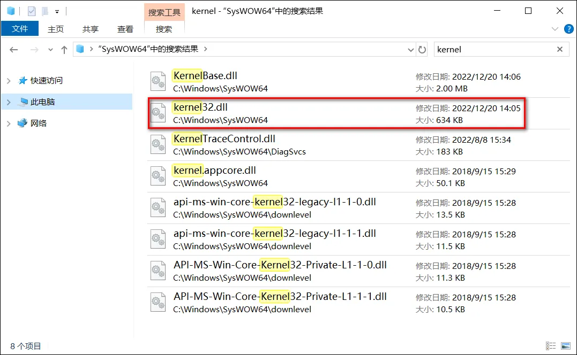Open the 搜索 ribbon tab
Image resolution: width=577 pixels, height=355 pixels.
164,29
